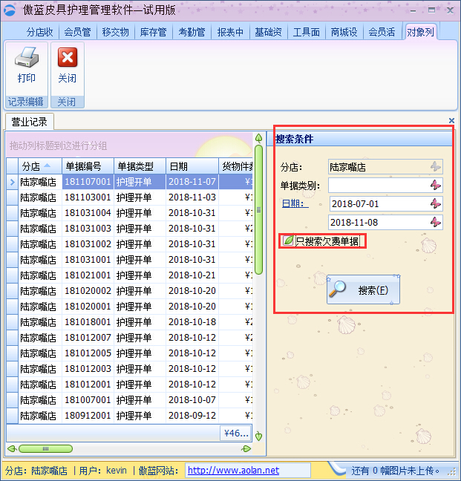Click the 日期 link label

(294, 203)
